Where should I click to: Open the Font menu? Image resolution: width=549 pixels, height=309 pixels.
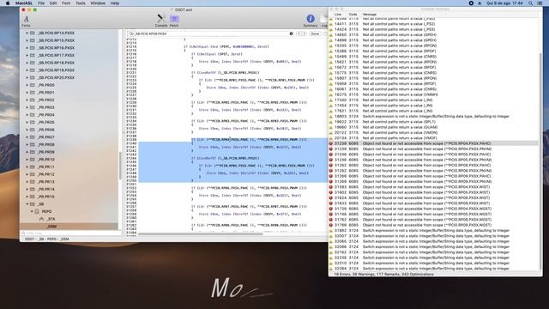66,3
